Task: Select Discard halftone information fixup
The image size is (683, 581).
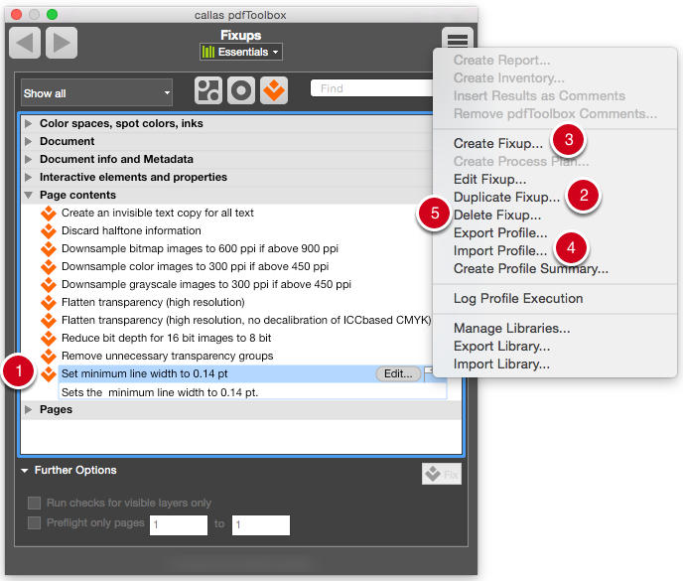Action: pos(131,230)
